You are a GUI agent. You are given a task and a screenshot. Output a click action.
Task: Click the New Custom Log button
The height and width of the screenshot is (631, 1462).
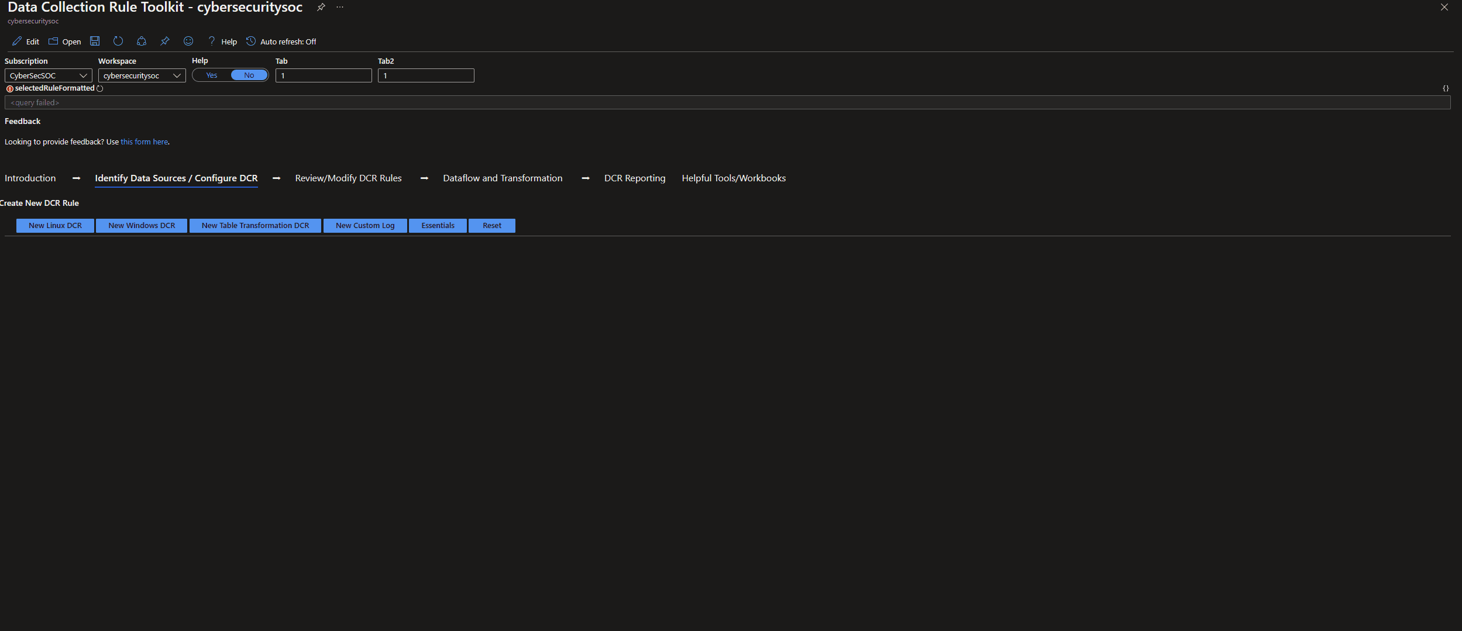pos(365,226)
